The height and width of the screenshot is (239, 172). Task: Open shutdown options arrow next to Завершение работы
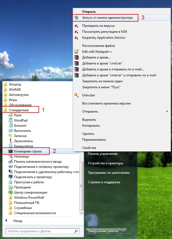(124, 231)
